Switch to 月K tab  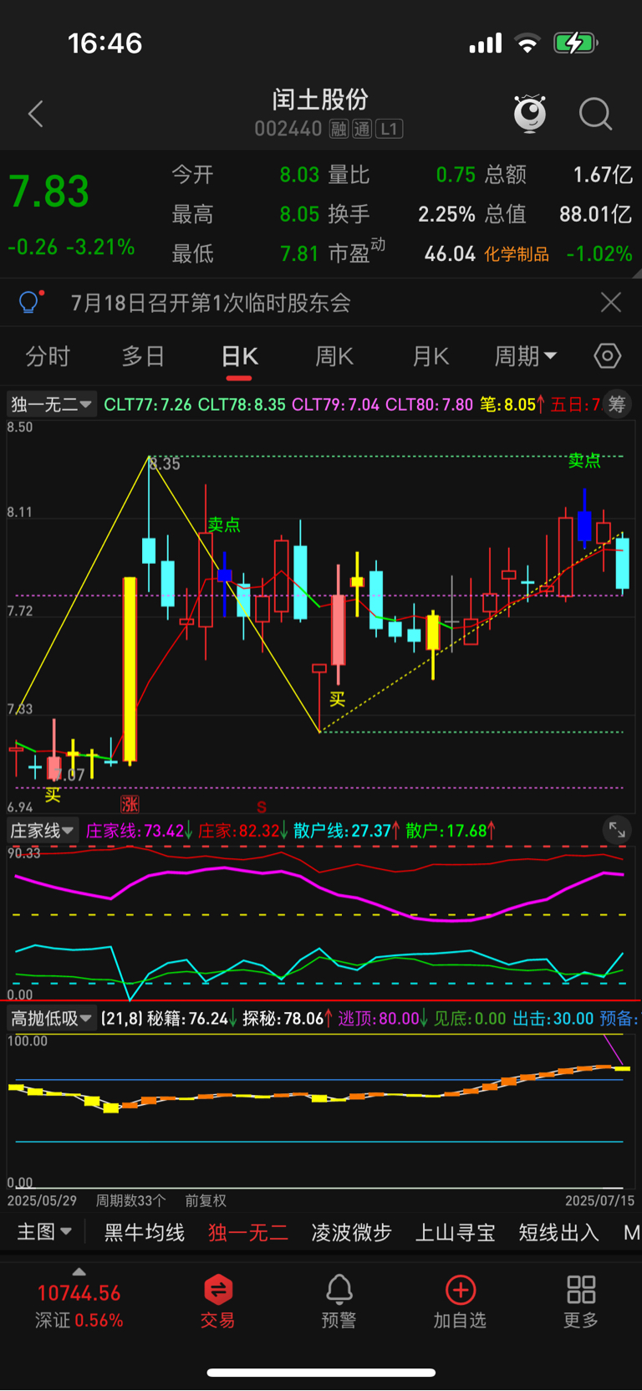(431, 356)
